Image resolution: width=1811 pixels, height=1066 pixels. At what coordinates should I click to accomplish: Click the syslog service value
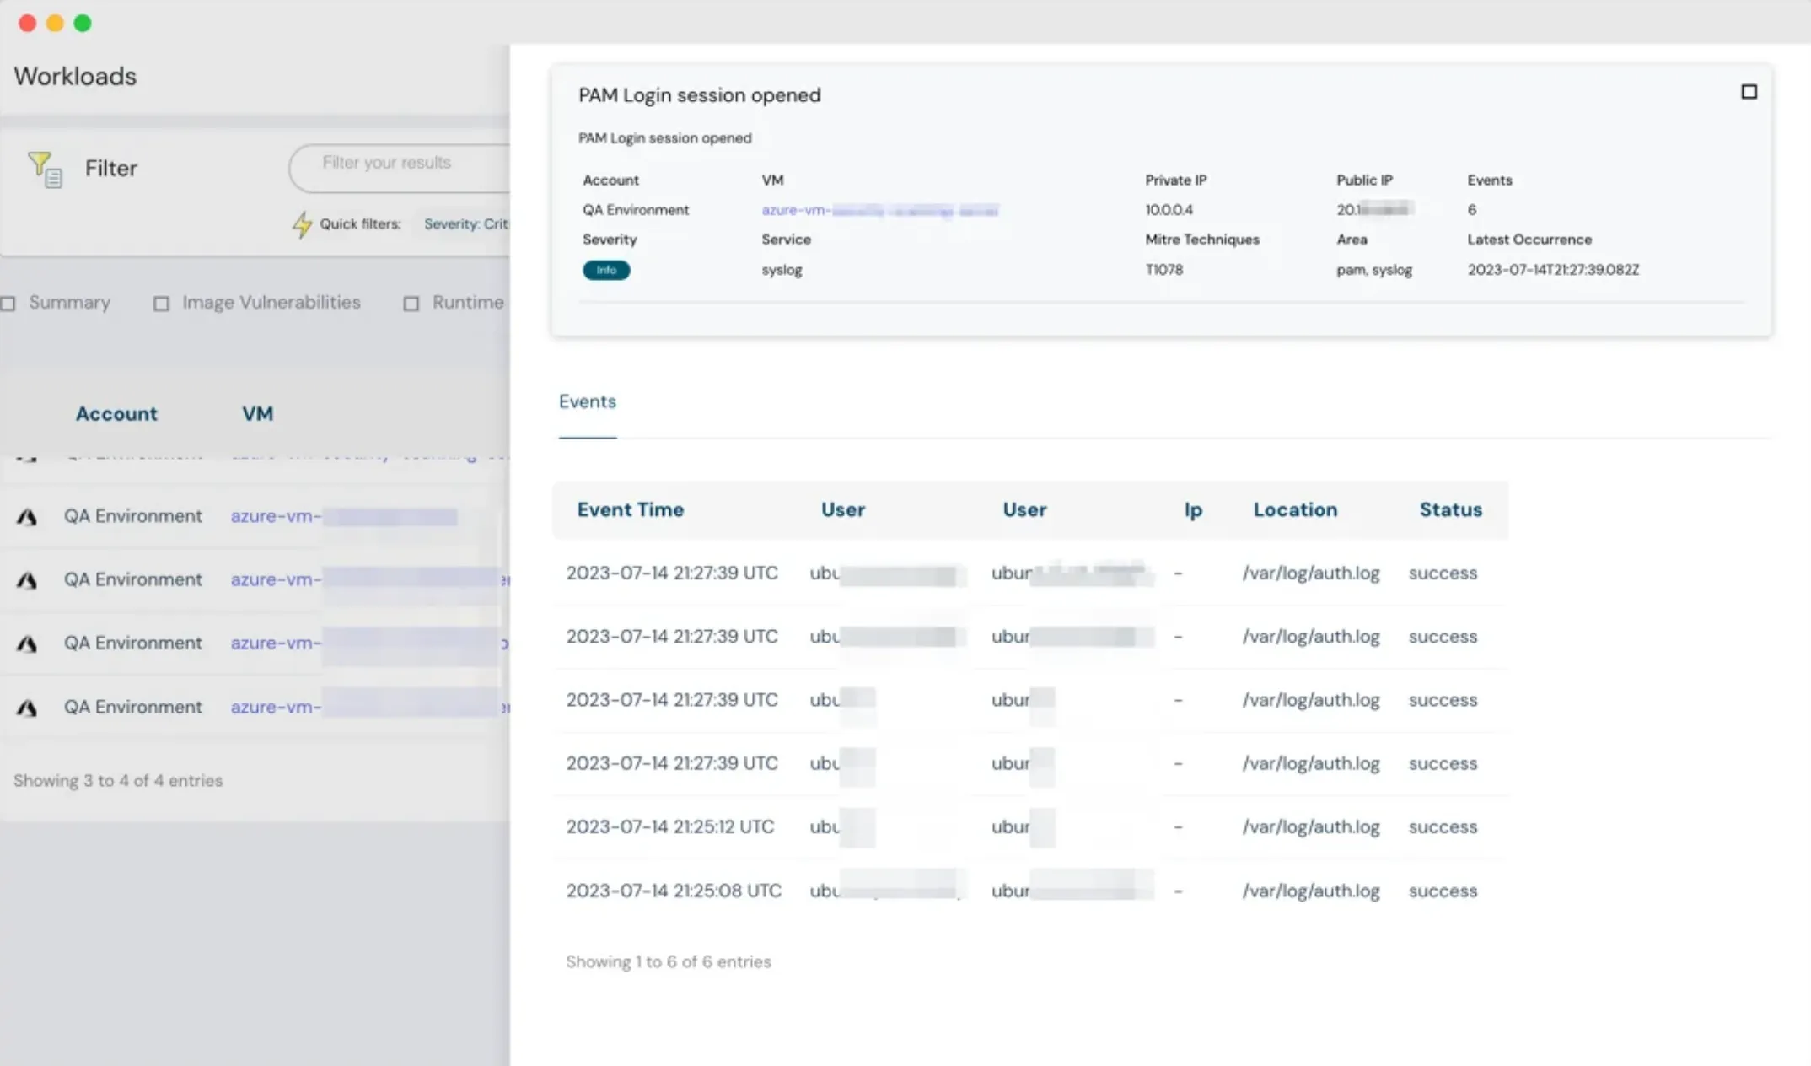782,271
